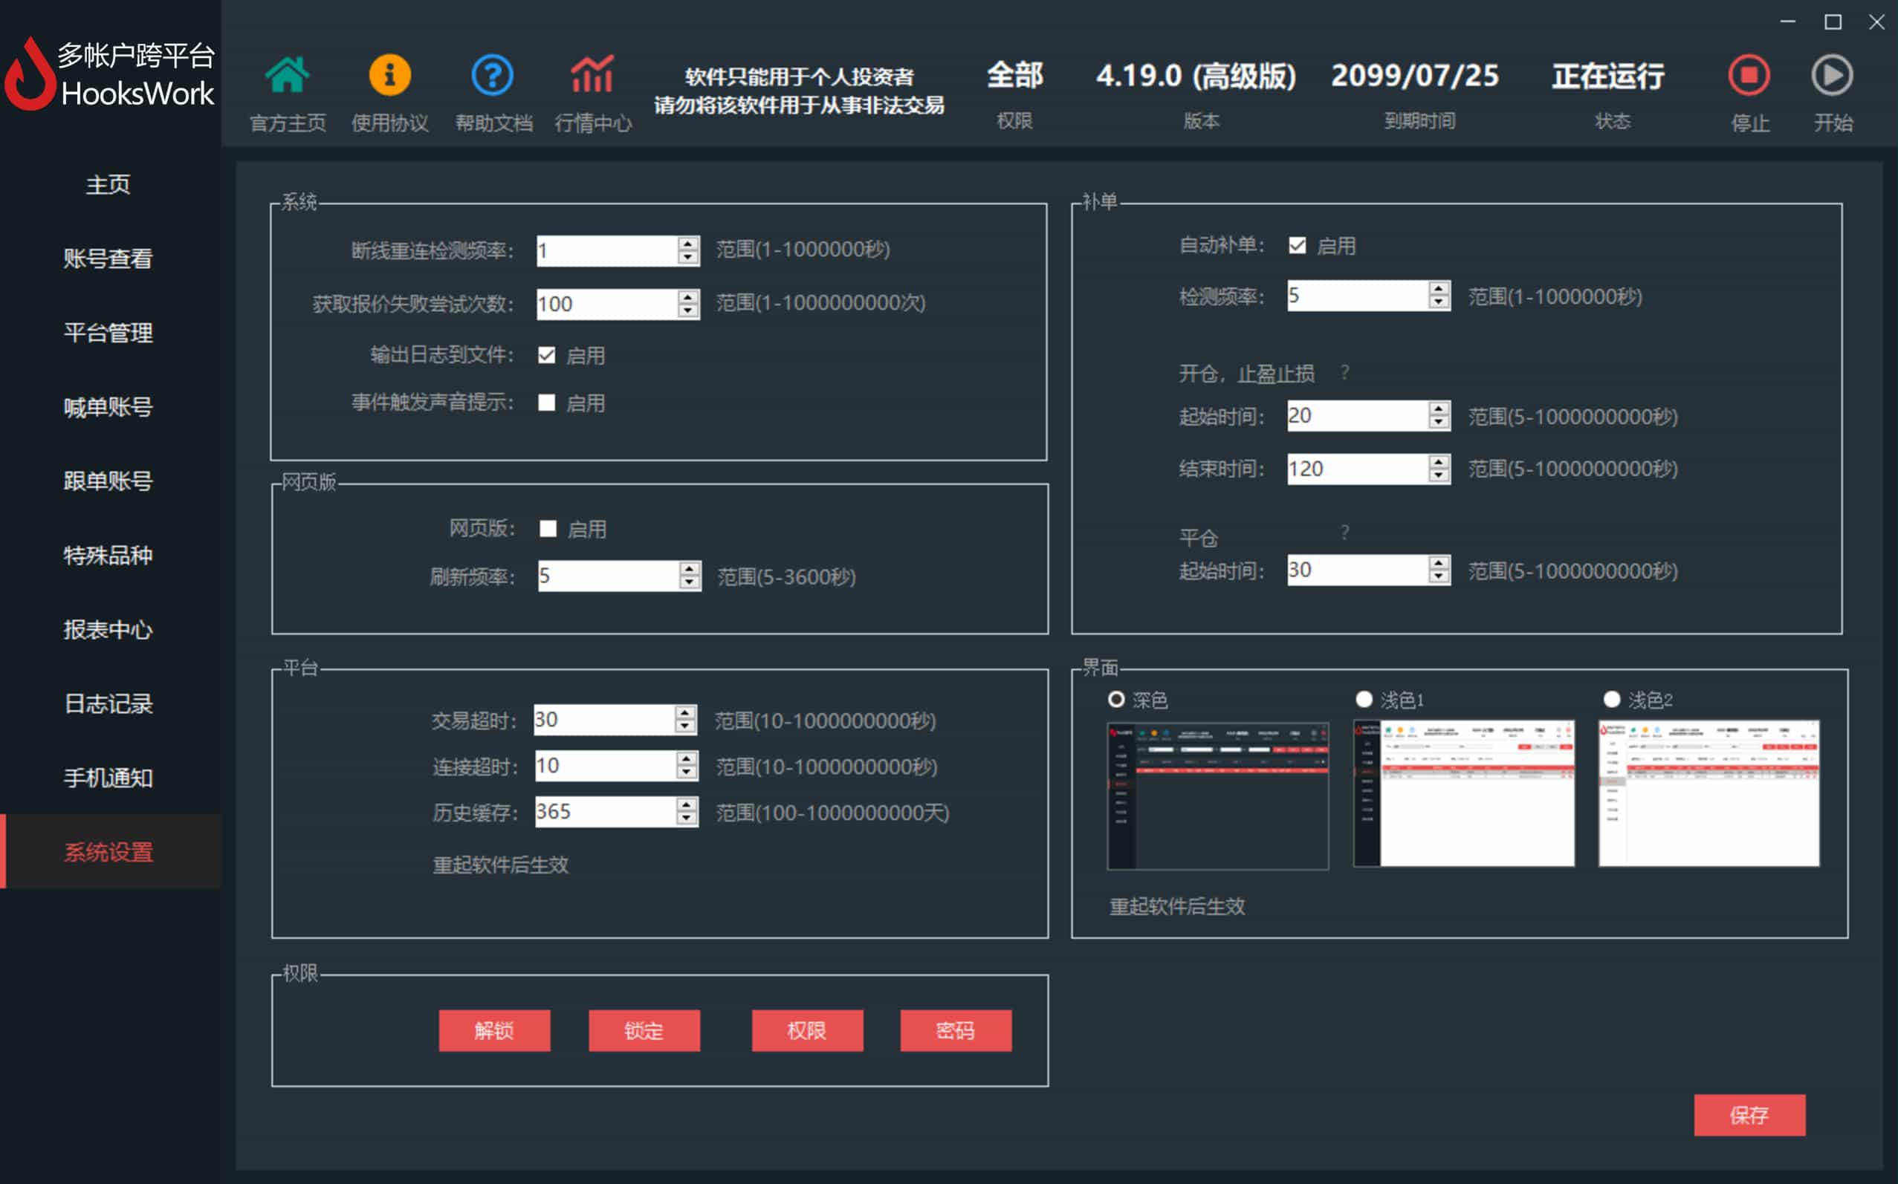The width and height of the screenshot is (1898, 1184).
Task: Click the question mark next to 平仓
Action: (x=1345, y=533)
